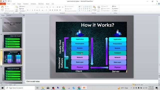Open Layout dropdown
Screen dimensions: 160x90
[22, 6]
